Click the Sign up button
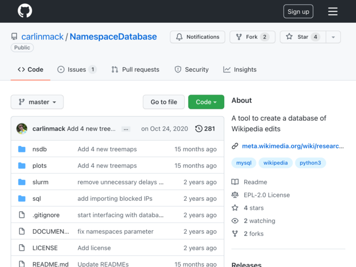Image resolution: width=356 pixels, height=267 pixels. pos(298,11)
